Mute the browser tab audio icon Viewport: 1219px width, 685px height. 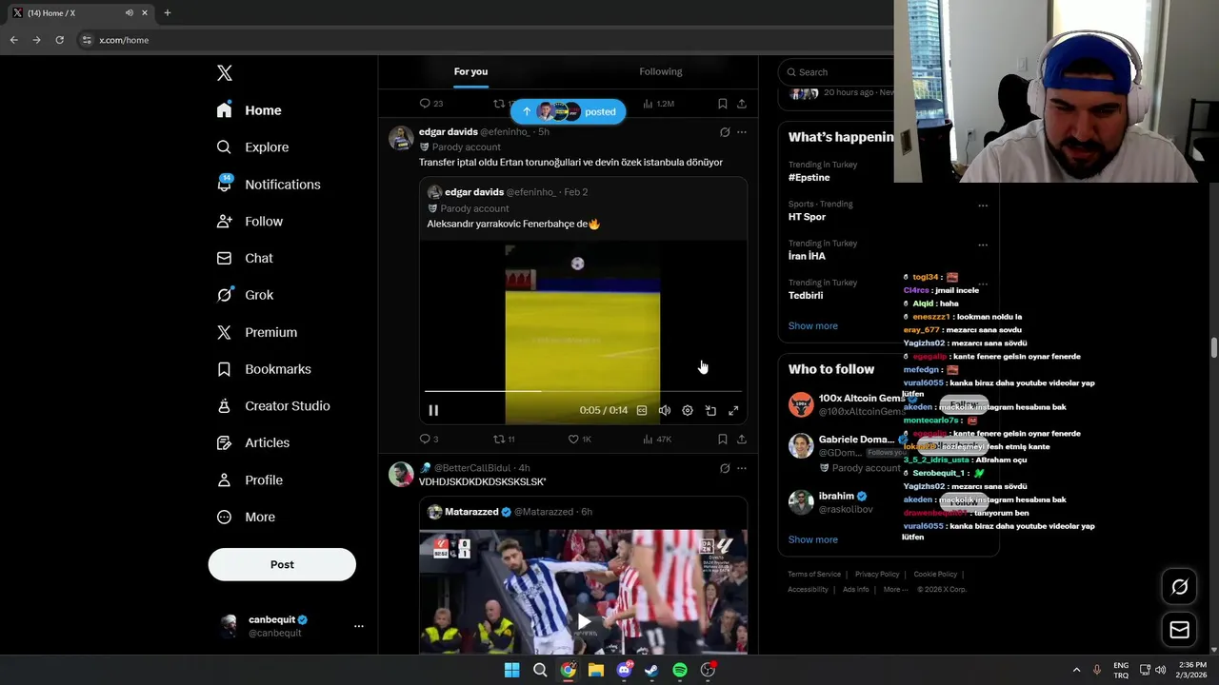[130, 13]
